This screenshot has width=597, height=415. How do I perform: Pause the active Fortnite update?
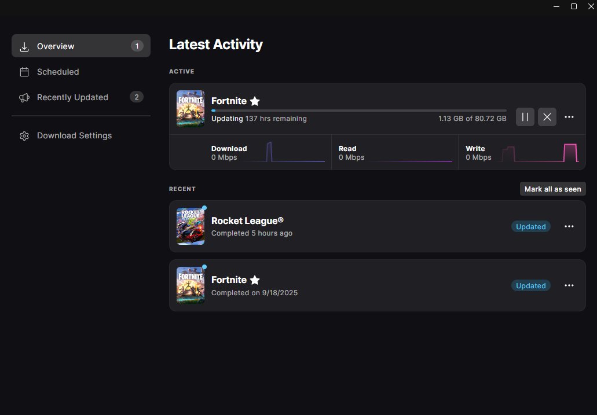click(525, 117)
